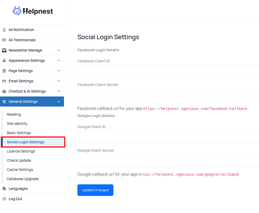Click the bell icon beside All Notification
The image size is (259, 213).
4,30
